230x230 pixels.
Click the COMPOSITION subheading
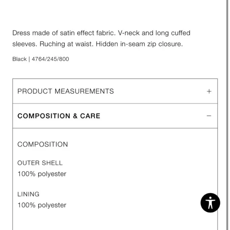[42, 144]
